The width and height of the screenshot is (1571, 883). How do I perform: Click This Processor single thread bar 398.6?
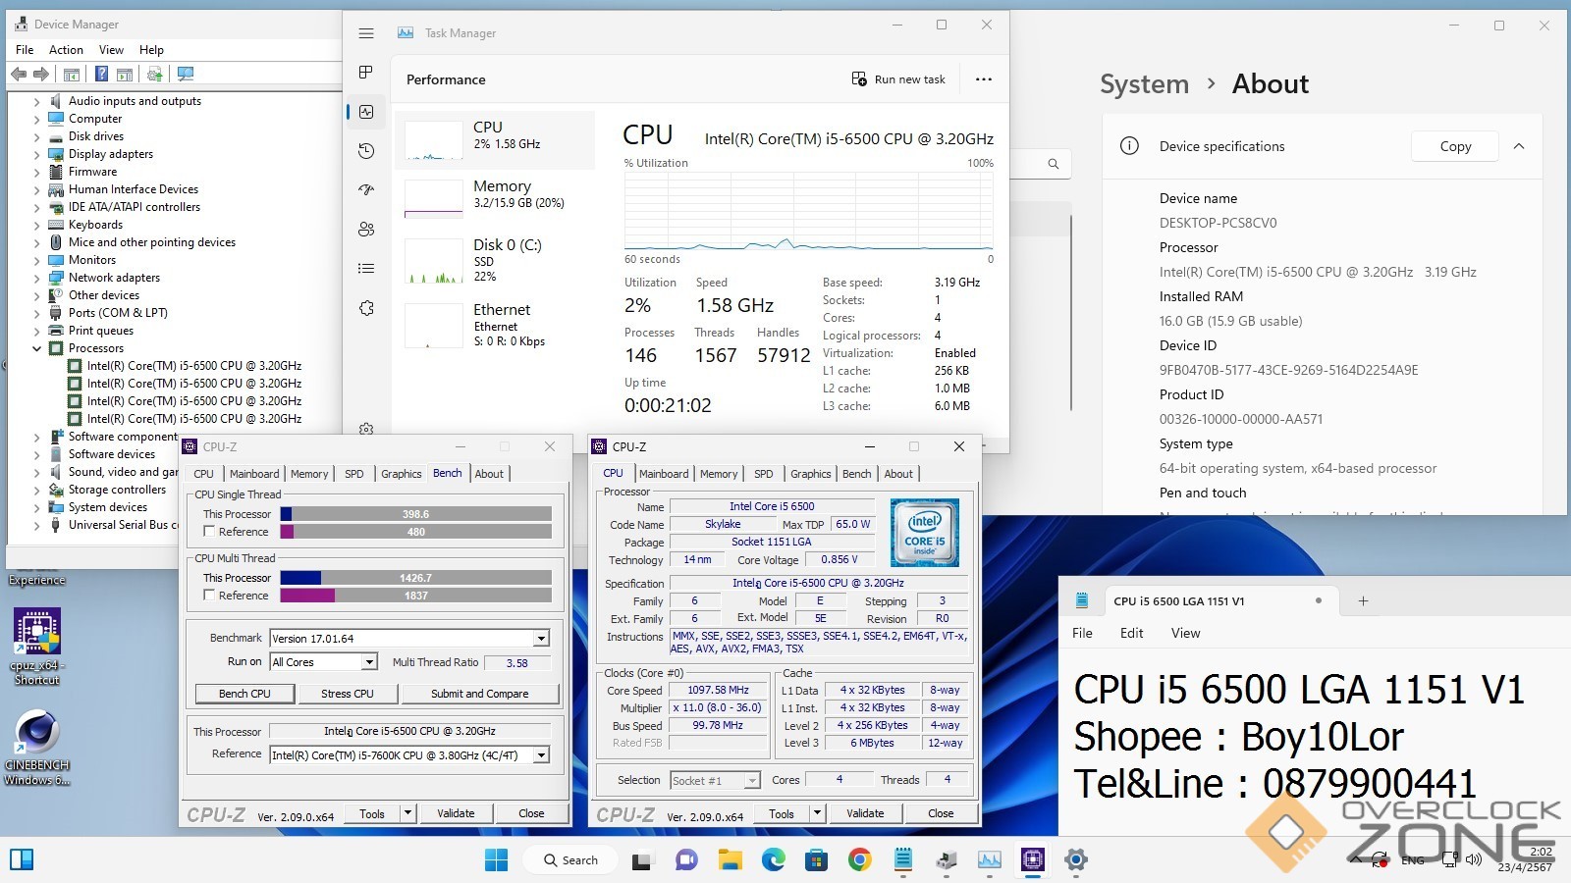[x=416, y=514]
